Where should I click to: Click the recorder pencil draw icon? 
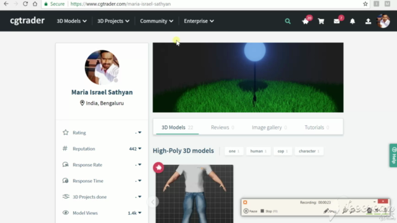click(326, 211)
